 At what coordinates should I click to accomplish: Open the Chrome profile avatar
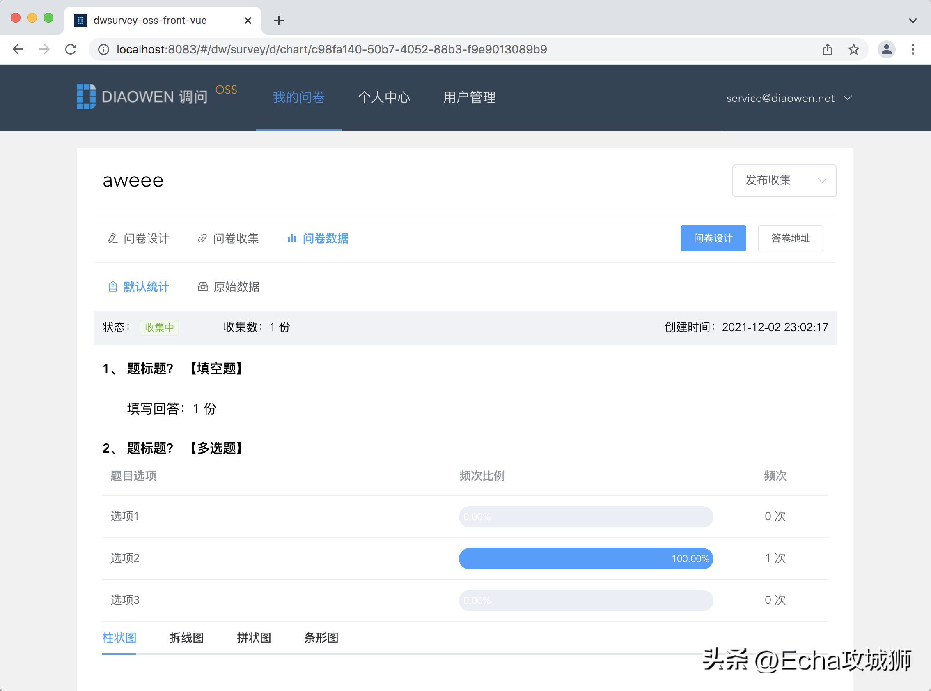886,49
